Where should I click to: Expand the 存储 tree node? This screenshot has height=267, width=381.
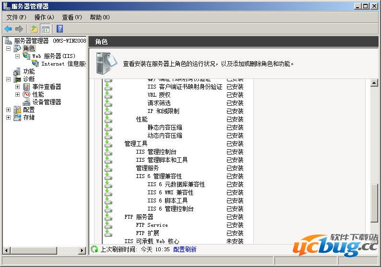coord(8,117)
